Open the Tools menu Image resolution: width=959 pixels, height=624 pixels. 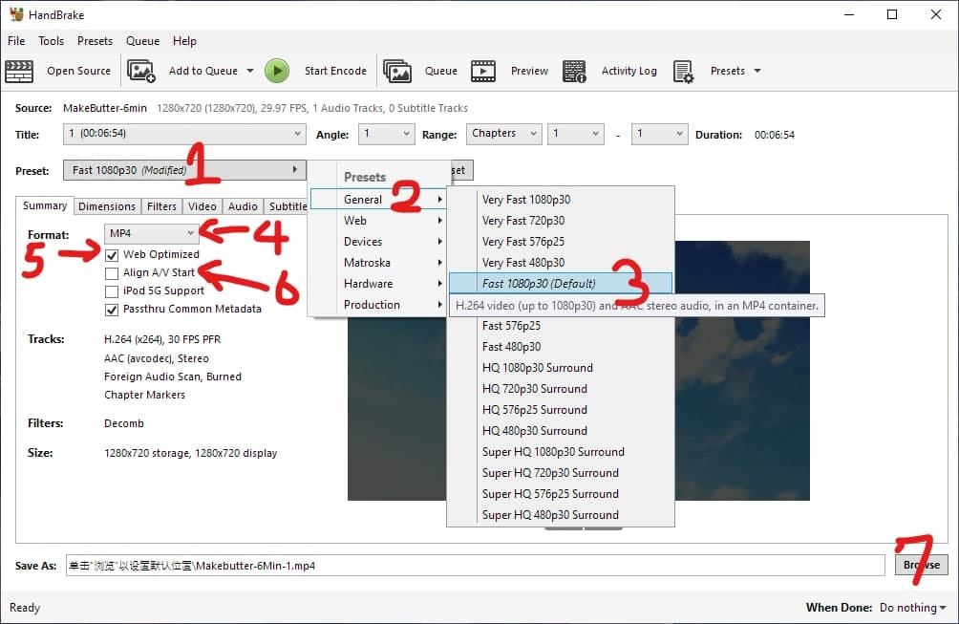[51, 41]
